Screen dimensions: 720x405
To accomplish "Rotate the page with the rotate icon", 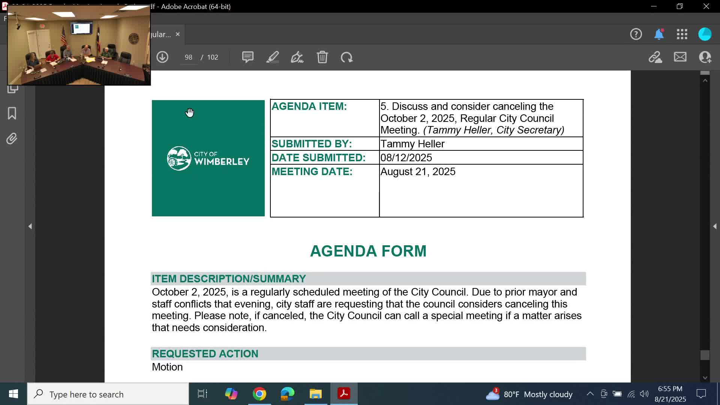I will tap(346, 57).
